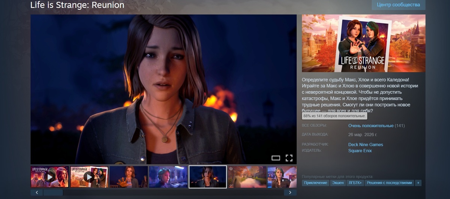Screen dimensions: 450x199
Task: Select the Экшен tag
Action: point(337,183)
